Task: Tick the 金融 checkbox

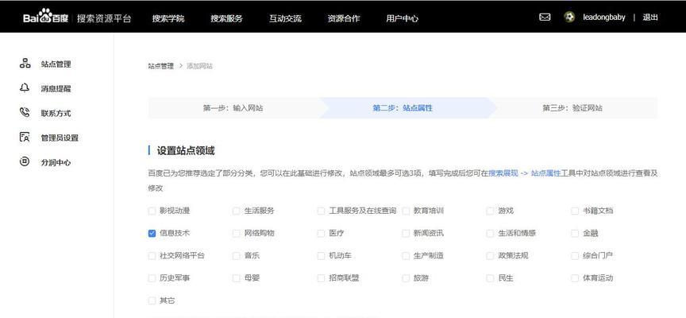Action: (575, 234)
